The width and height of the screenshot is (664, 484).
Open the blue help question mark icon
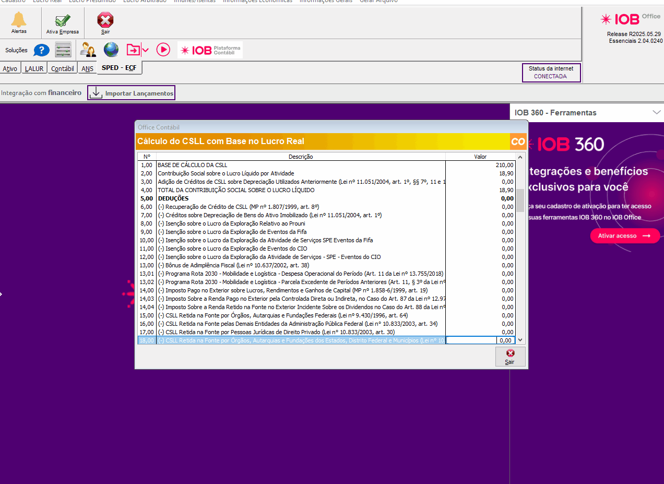pos(41,50)
